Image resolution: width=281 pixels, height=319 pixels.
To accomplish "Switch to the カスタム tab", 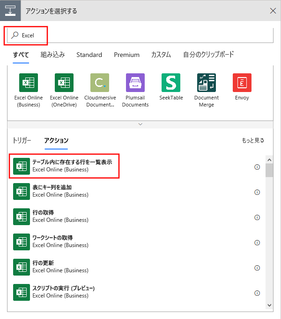I will click(161, 55).
